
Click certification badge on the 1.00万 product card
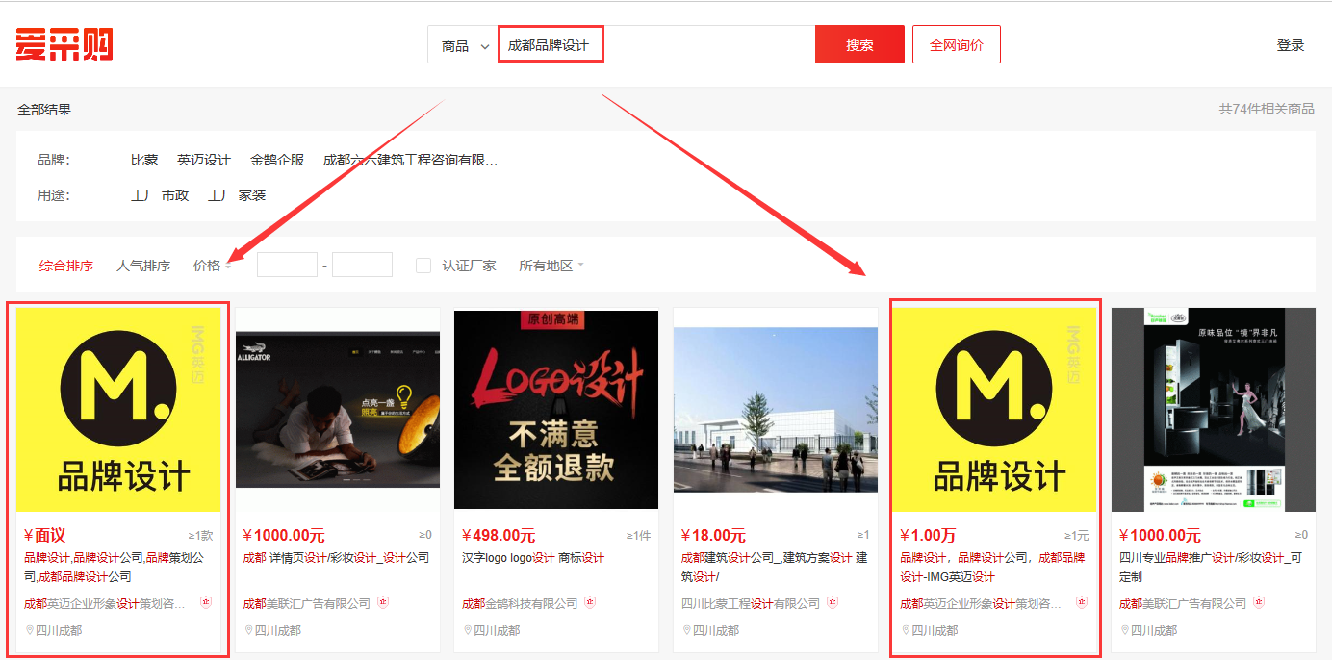[1081, 603]
